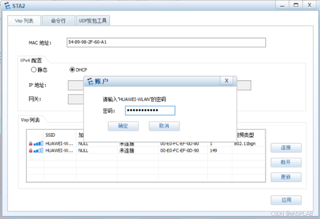Click lock icon on channel 1 network row
Image resolution: width=320 pixels, height=219 pixels.
pyautogui.click(x=31, y=144)
